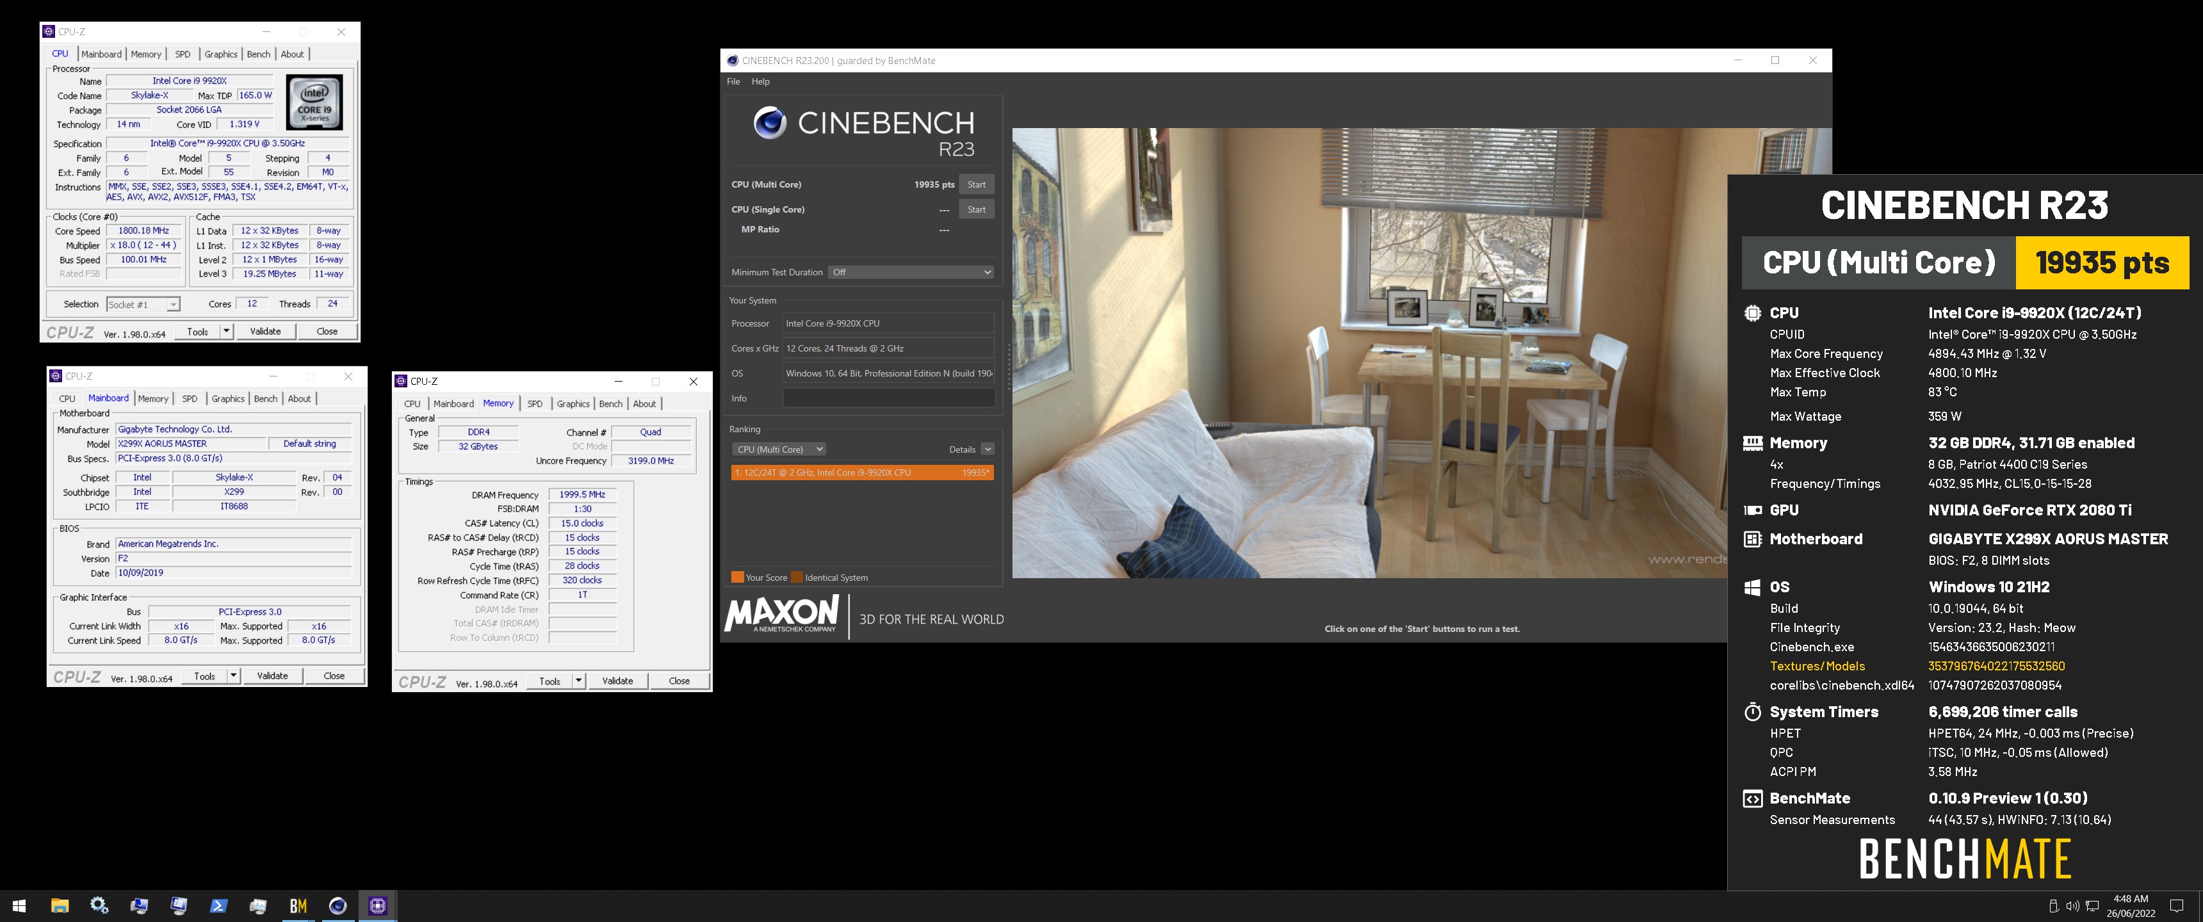Click the monitor with checklist taskbar icon
This screenshot has width=2203, height=922.
pos(179,906)
